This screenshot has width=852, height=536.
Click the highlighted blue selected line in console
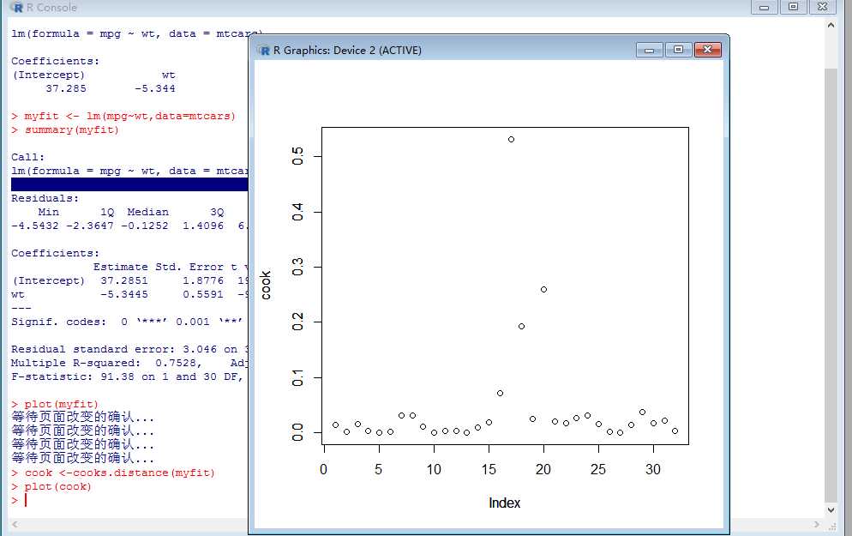129,185
